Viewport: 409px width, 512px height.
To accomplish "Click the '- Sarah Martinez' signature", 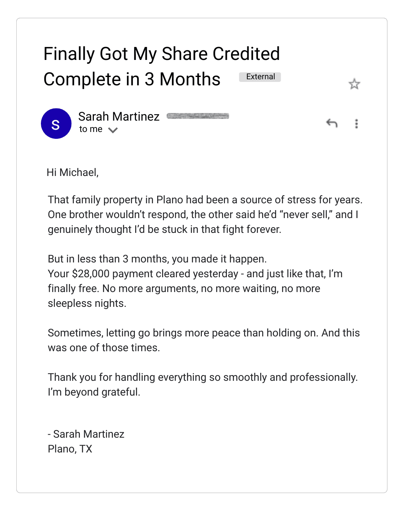I will 86,434.
